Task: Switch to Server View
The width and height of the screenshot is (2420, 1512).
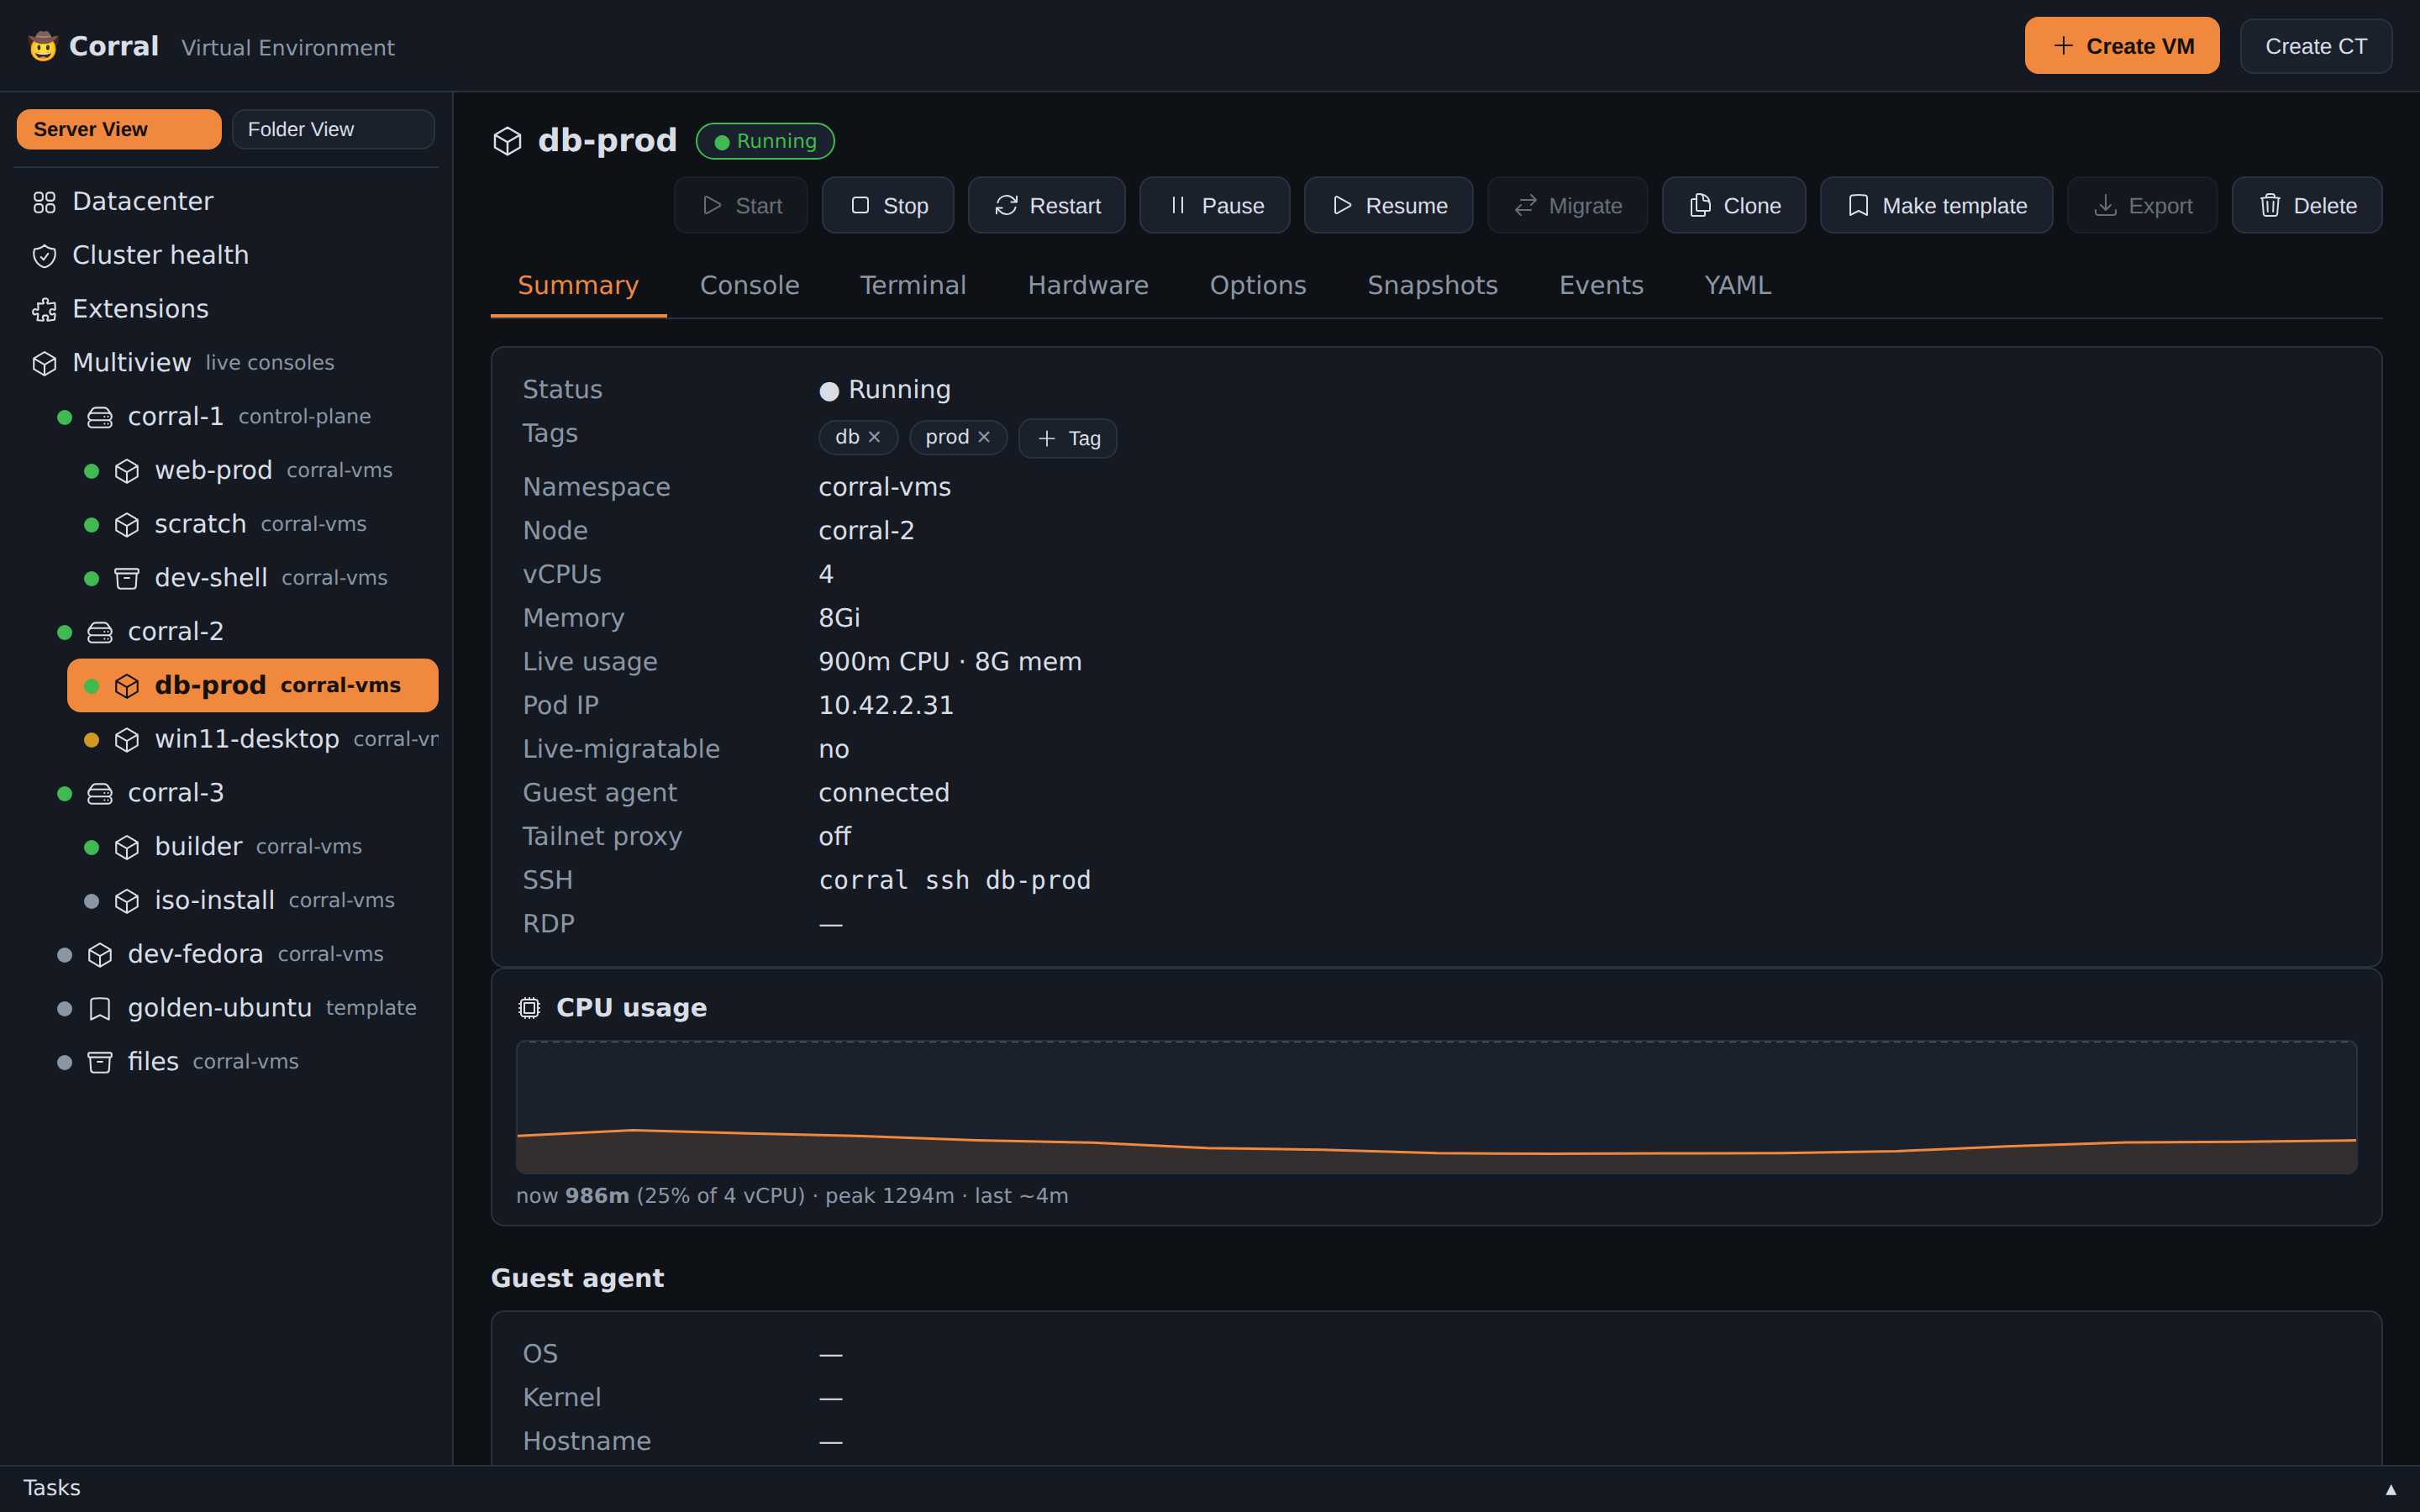Action: coord(119,129)
